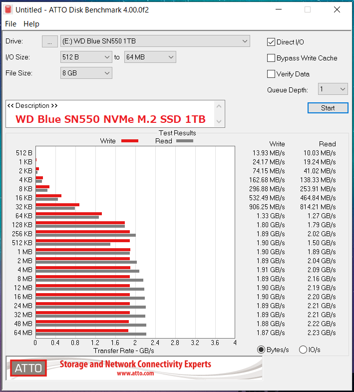Enable the Verify Data checkbox

271,74
